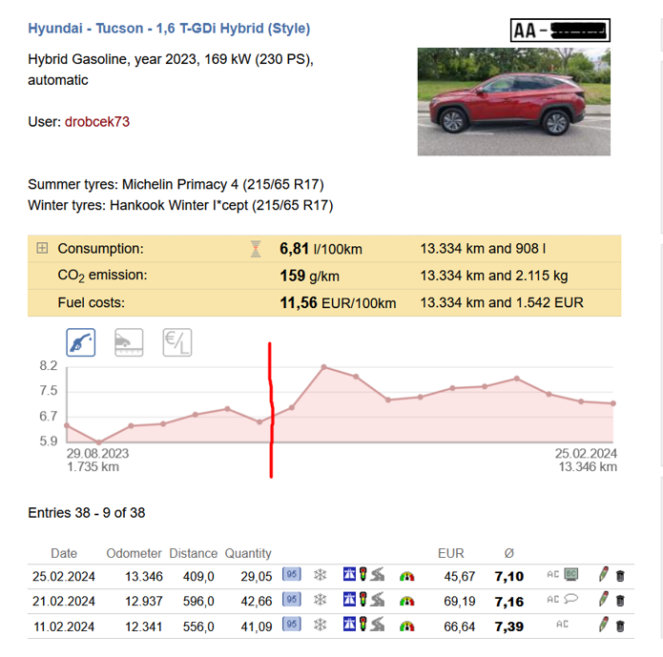Click the 13.346 odometer value

coord(144,576)
